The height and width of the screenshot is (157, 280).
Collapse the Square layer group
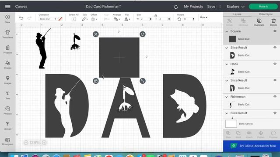pyautogui.click(x=227, y=31)
